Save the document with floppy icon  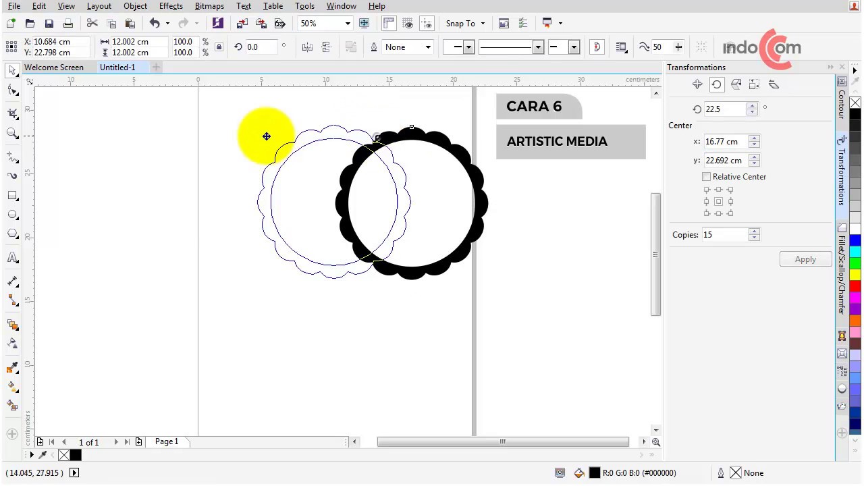pos(49,23)
